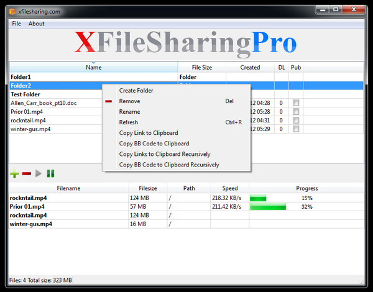Screen dimensions: 373x292
Task: Click the red minus remove upload icon
Action: [x=26, y=173]
